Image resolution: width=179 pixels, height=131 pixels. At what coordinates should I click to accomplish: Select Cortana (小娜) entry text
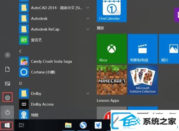click(43, 72)
